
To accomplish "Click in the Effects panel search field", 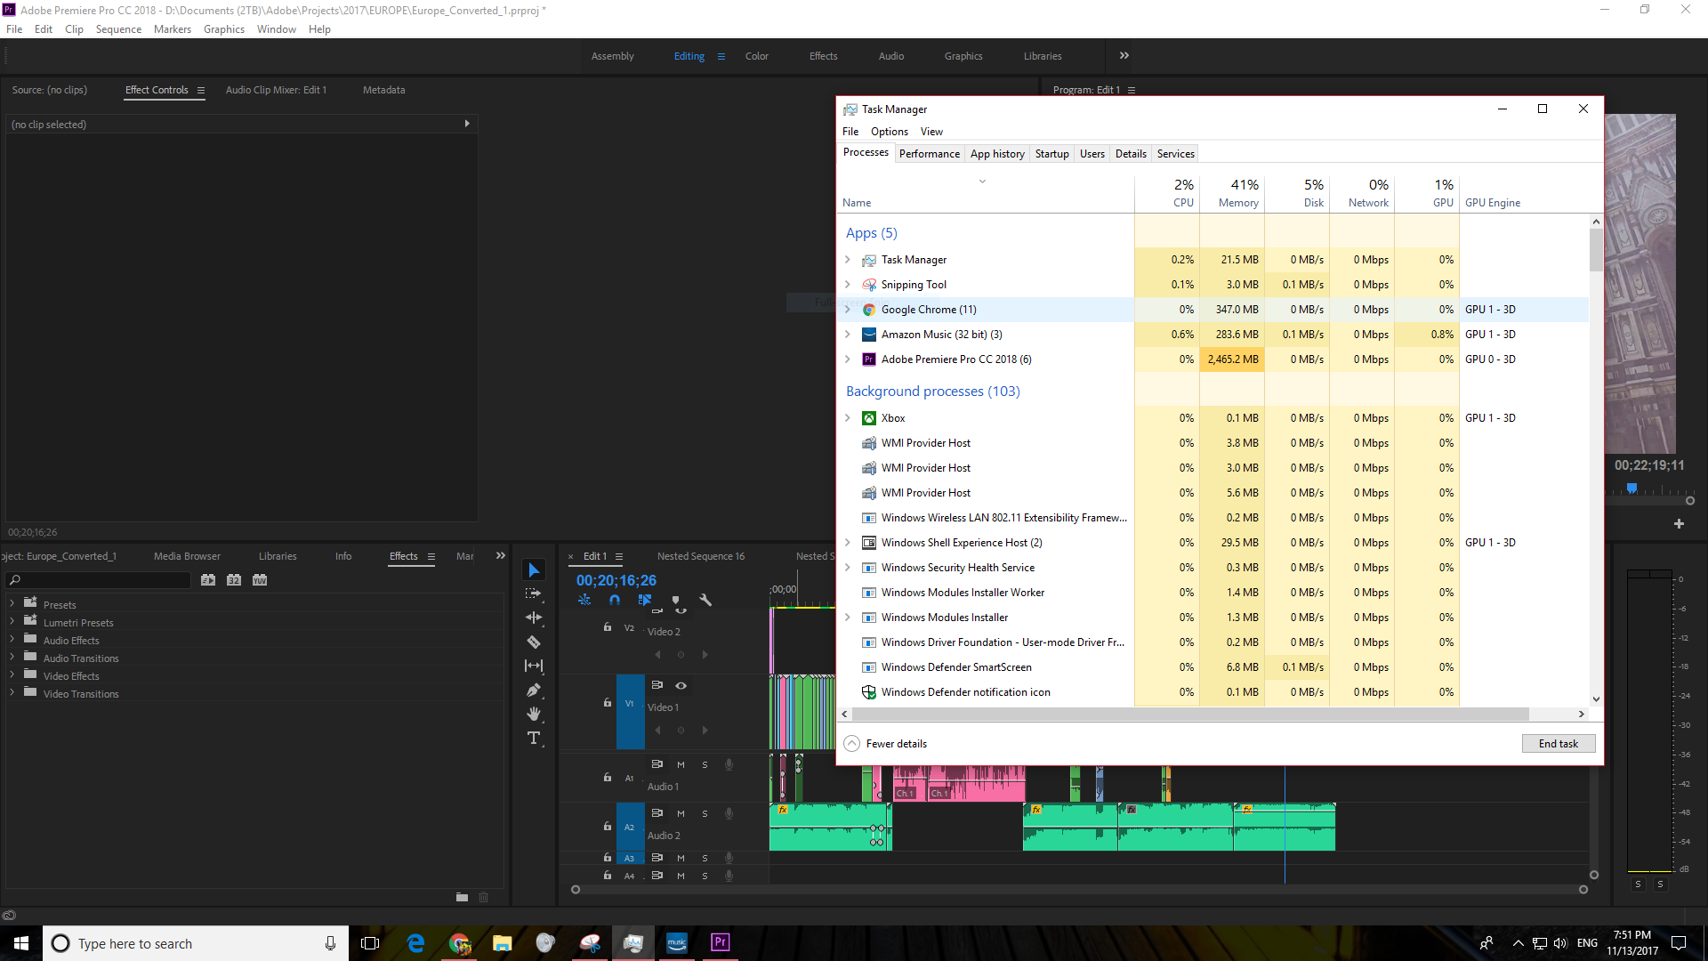I will [100, 580].
